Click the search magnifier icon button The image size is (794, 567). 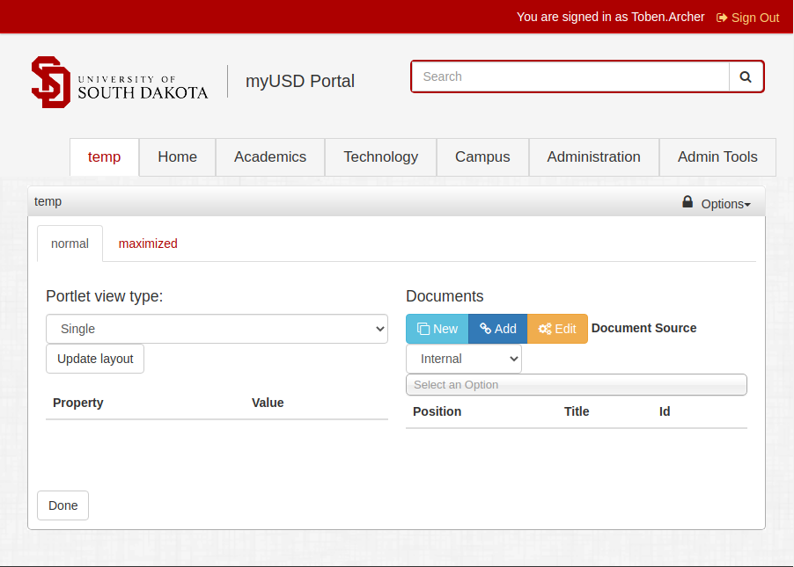tap(746, 76)
